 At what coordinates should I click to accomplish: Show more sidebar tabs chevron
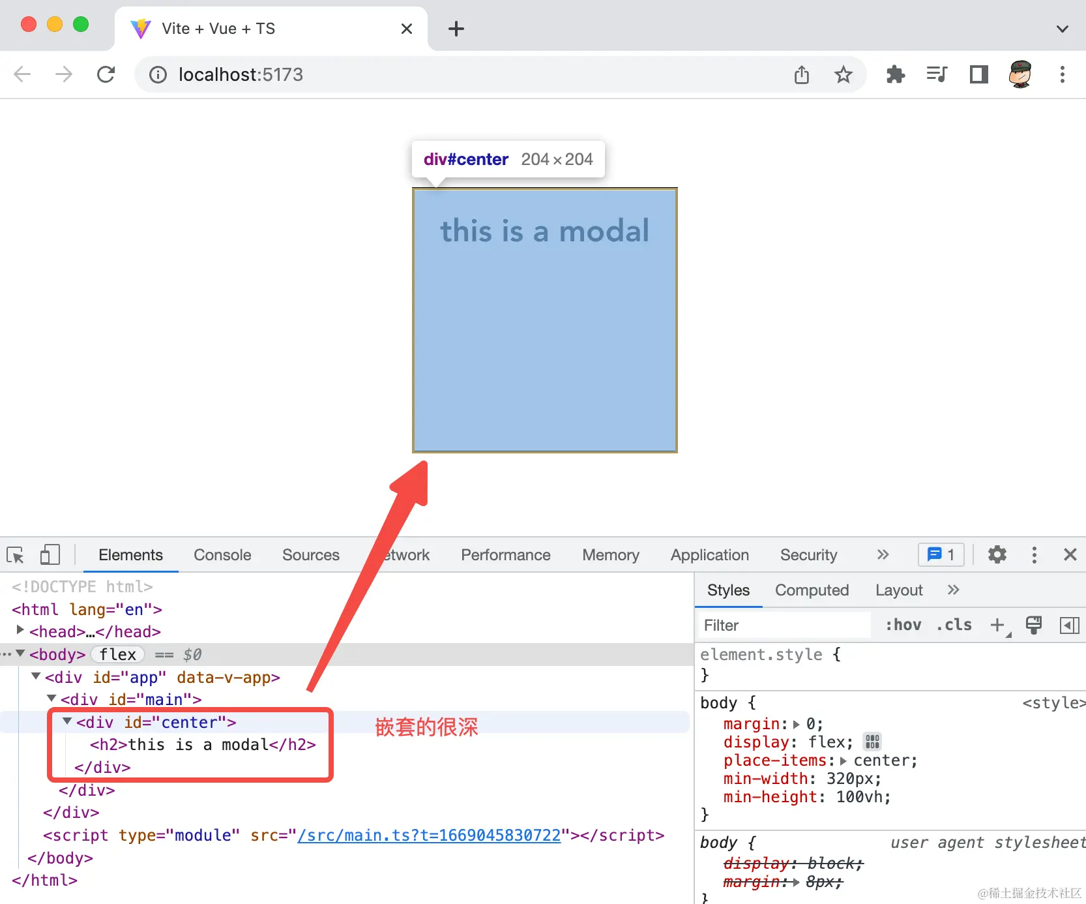[x=953, y=590]
